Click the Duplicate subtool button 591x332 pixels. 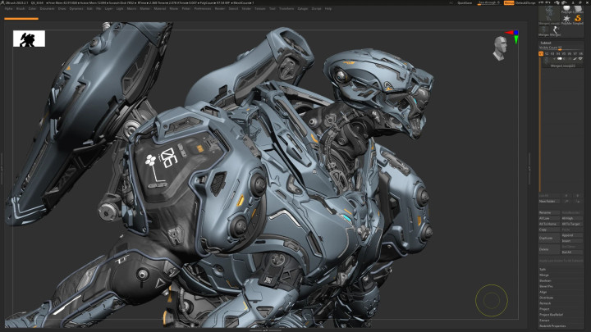pos(546,237)
